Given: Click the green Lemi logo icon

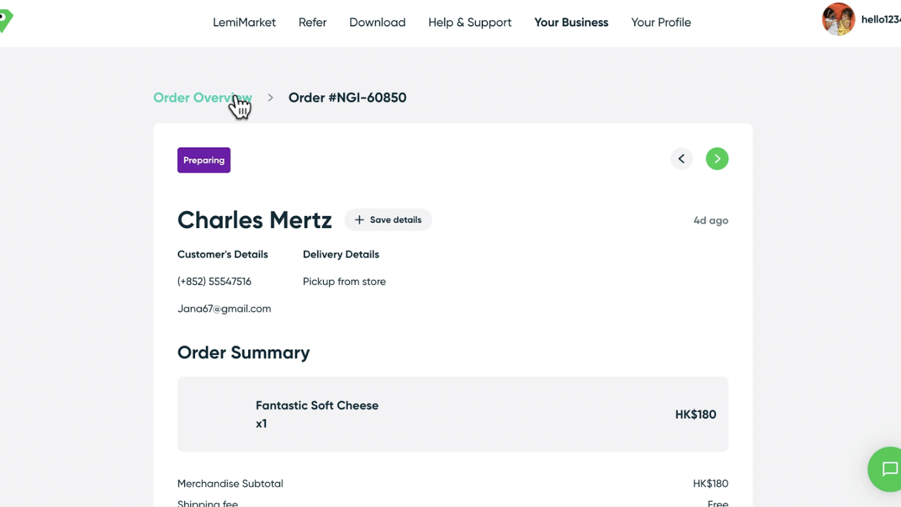Looking at the screenshot, I should coord(6,21).
